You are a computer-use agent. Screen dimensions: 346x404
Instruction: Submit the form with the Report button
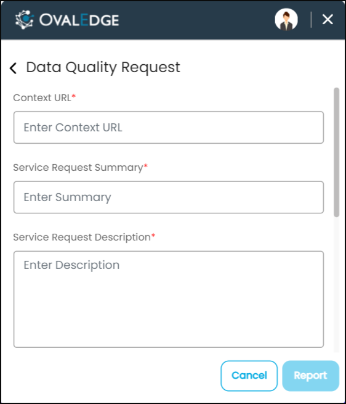coord(310,376)
